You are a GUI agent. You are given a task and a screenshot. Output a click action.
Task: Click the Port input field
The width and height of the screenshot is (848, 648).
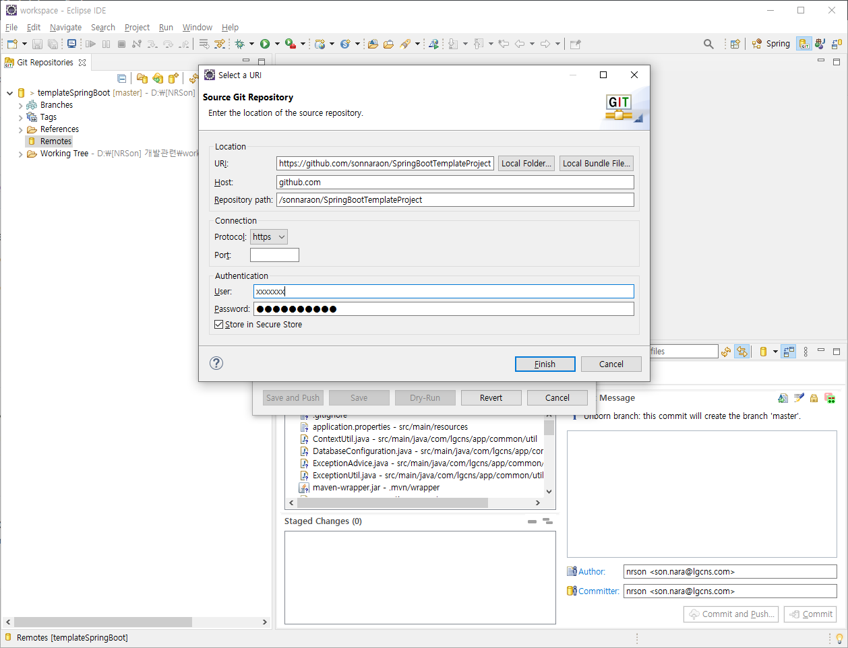point(274,255)
